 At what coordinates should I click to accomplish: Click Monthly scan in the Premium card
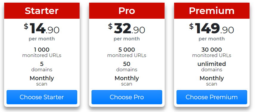point(212,81)
